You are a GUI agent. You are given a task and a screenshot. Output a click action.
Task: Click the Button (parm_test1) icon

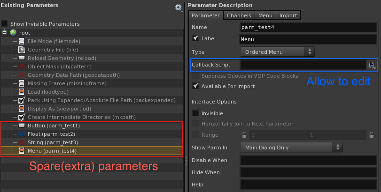click(x=22, y=126)
